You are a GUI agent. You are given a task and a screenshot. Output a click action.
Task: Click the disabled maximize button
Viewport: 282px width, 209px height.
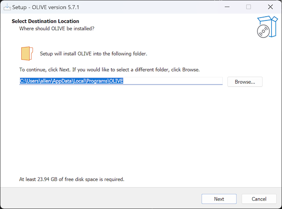click(249, 7)
